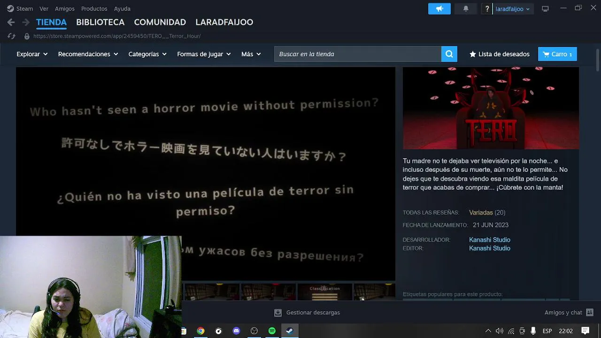This screenshot has width=601, height=338.
Task: Expand the Formas de jugar dropdown
Action: [x=204, y=54]
